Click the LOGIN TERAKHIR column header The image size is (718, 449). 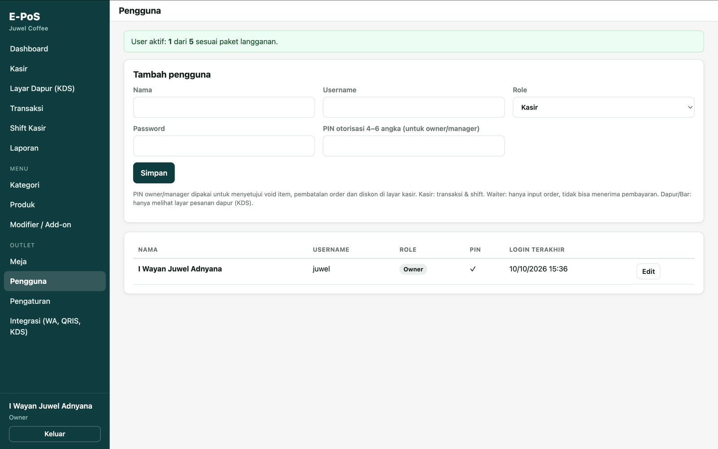[537, 250]
